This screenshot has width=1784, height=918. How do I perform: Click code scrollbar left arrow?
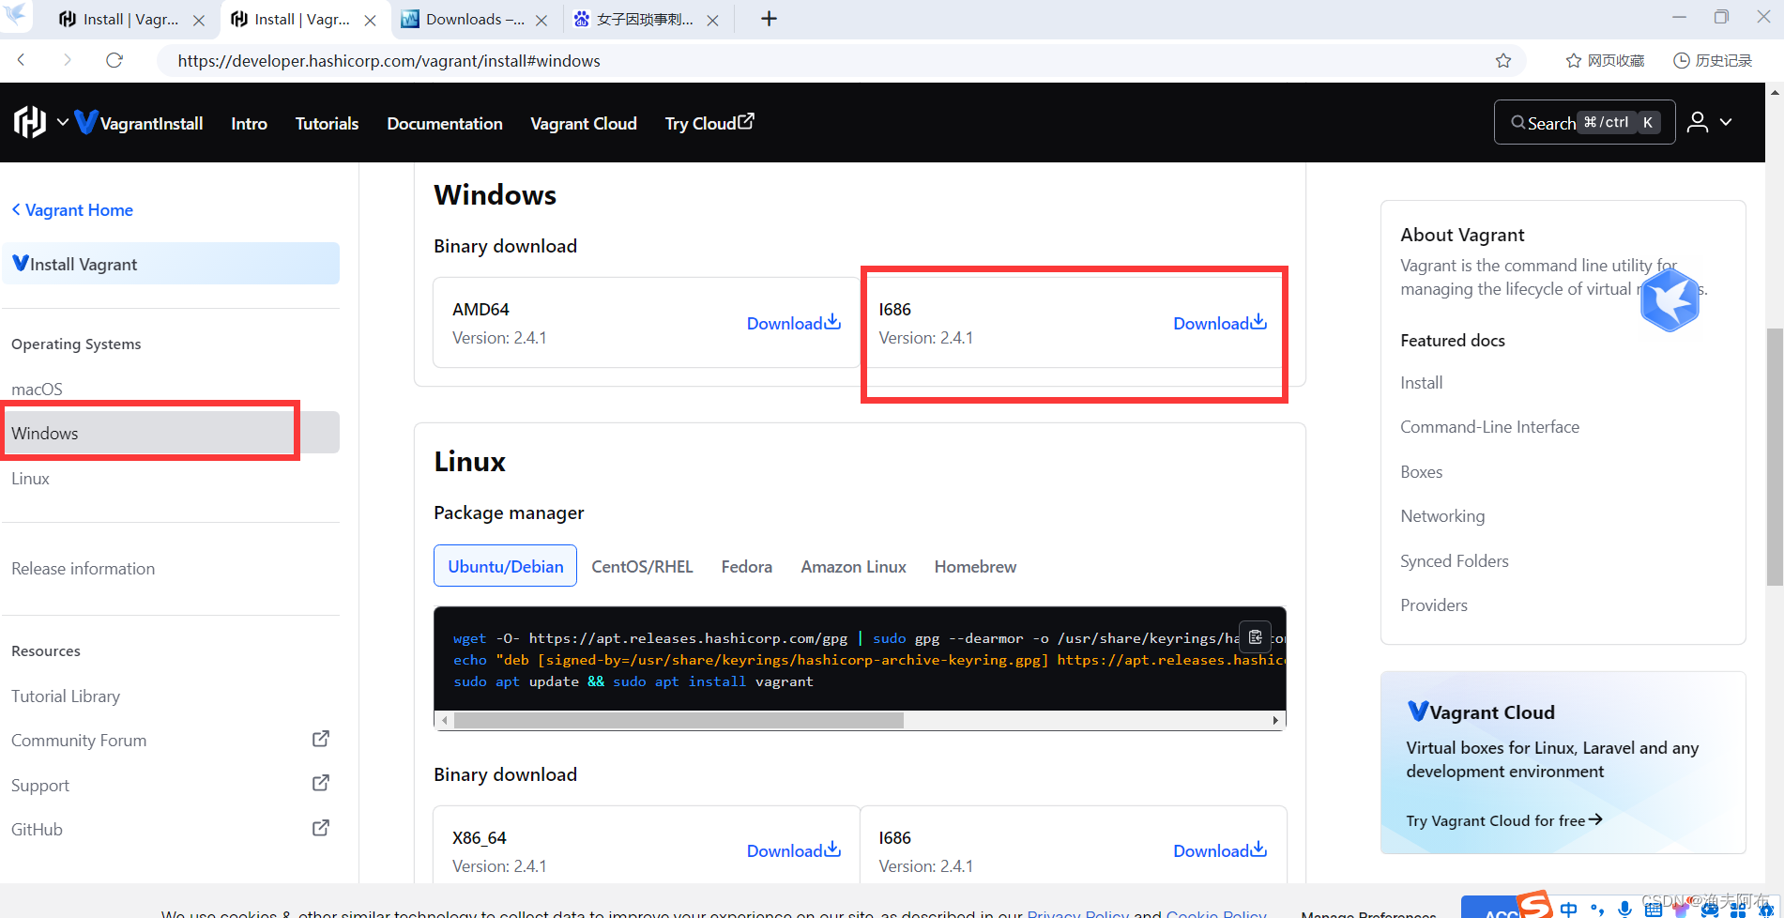coord(445,720)
